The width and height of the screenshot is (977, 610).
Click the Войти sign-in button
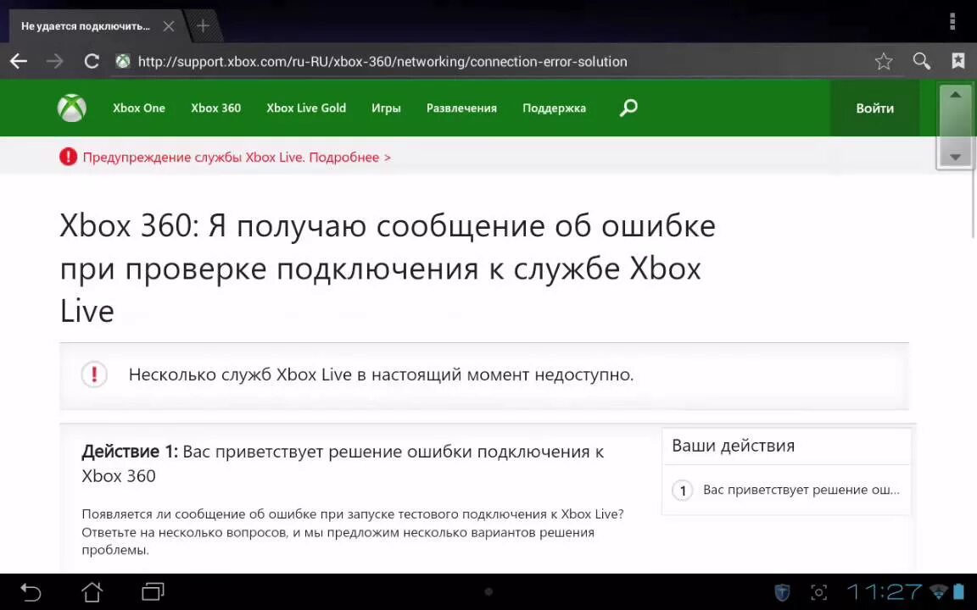coord(875,108)
